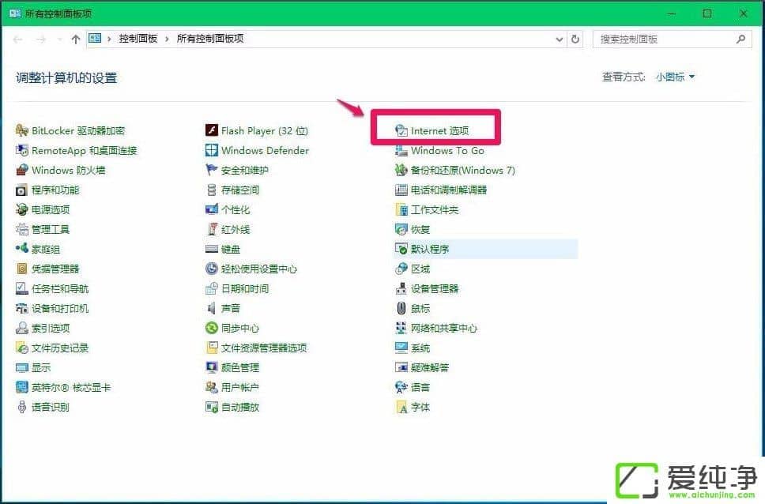This screenshot has height=504, width=765.
Task: Expand the address bar history dropdown arrow
Action: click(560, 39)
